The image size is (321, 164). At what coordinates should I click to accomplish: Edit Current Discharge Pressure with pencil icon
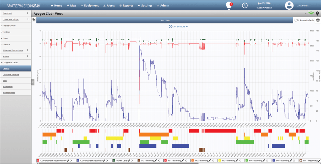(68, 160)
